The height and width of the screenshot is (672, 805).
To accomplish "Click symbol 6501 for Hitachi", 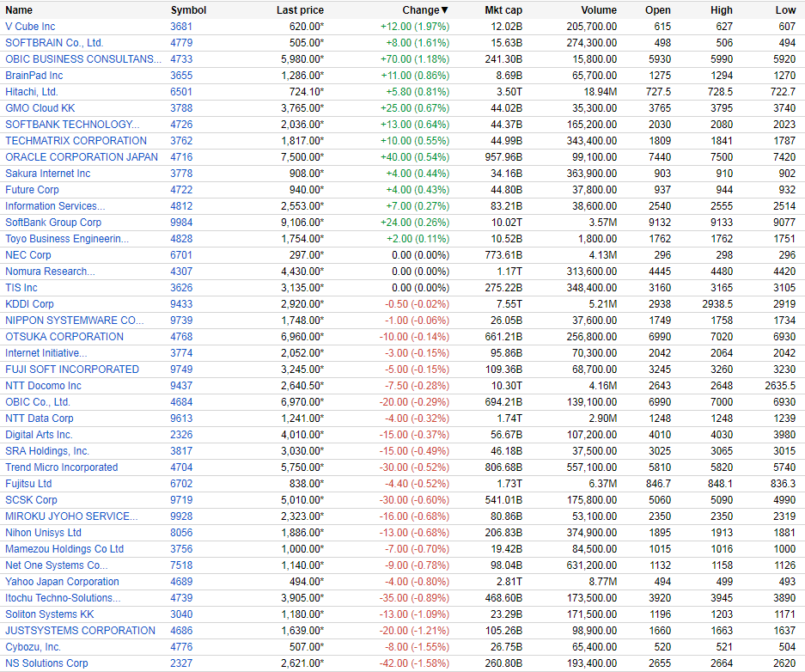I will [181, 92].
